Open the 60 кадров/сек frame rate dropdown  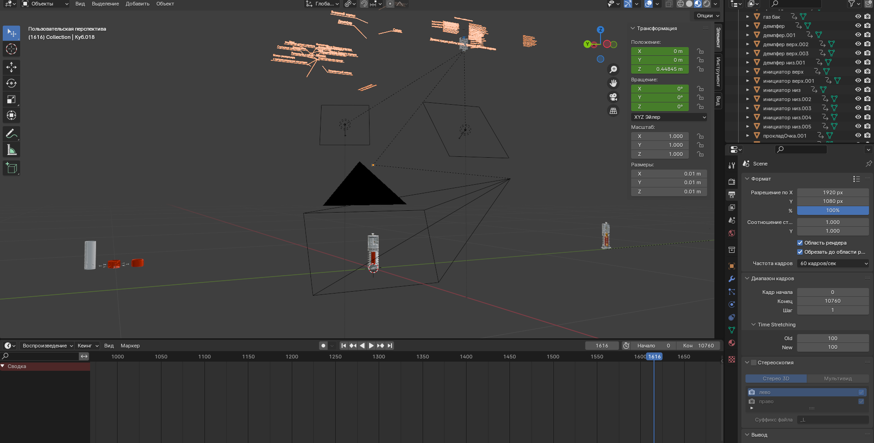(833, 263)
